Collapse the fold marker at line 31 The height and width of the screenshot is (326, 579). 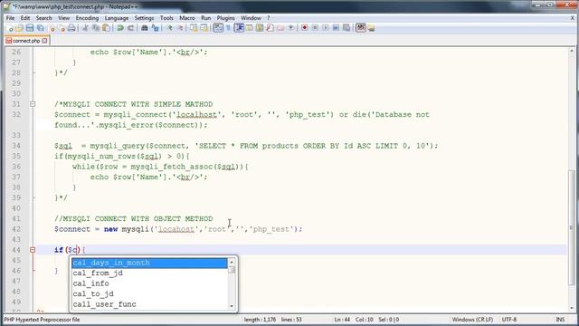point(33,104)
